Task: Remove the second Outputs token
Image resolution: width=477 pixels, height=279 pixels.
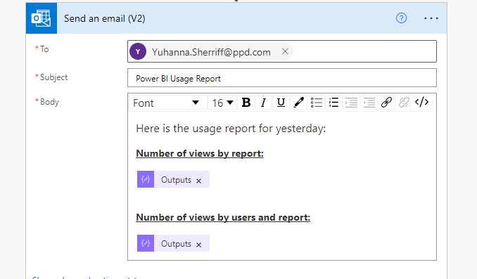Action: (198, 245)
